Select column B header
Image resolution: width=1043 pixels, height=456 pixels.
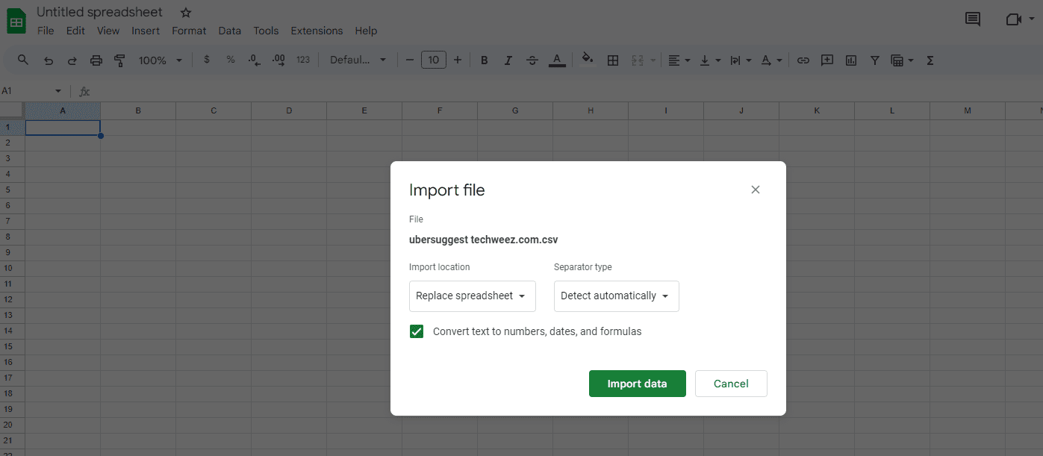coord(138,110)
